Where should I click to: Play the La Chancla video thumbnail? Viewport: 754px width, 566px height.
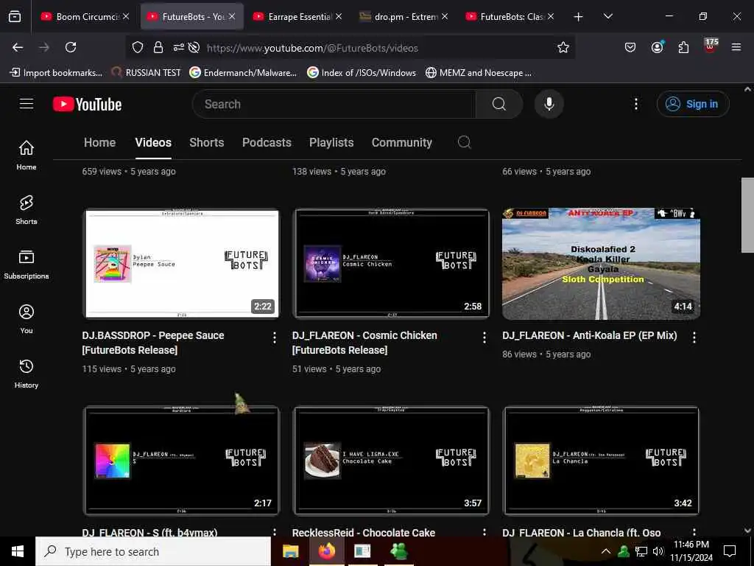coord(601,461)
